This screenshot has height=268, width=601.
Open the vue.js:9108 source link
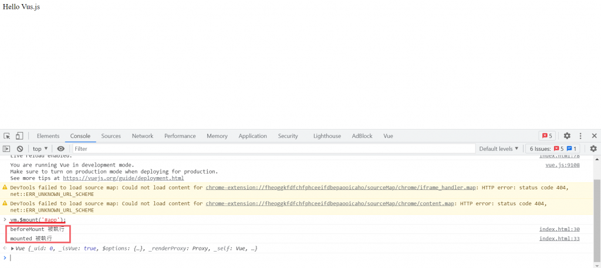pos(562,165)
